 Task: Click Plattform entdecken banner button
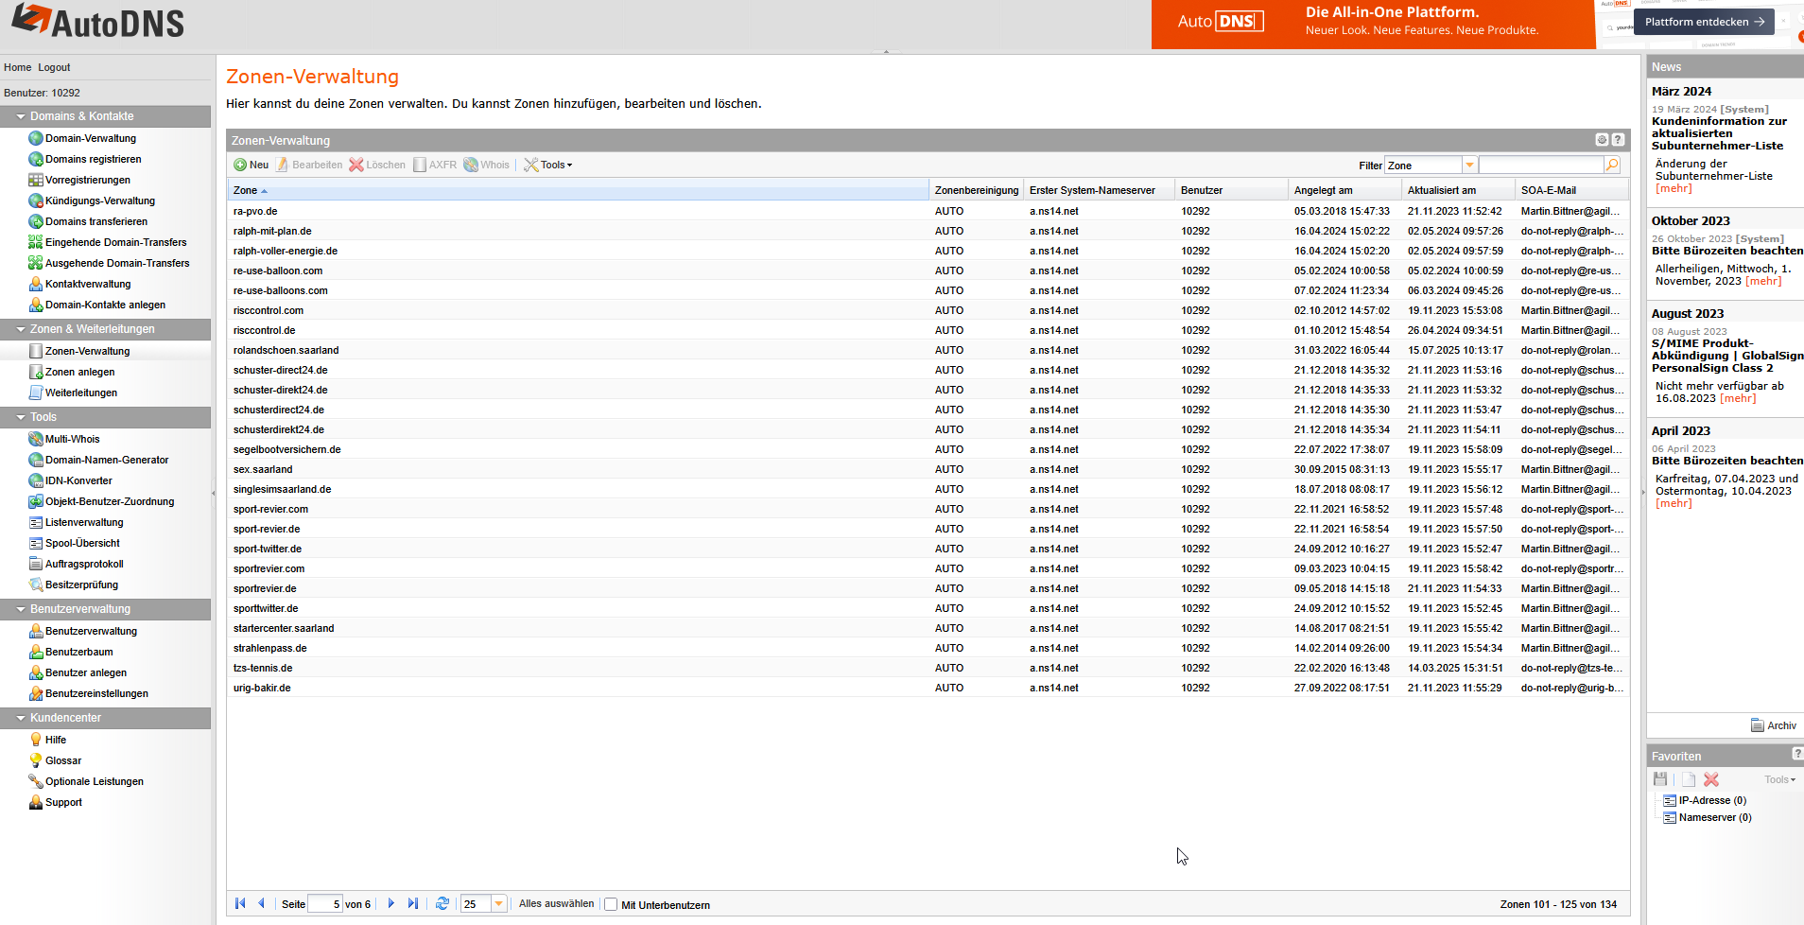(x=1704, y=22)
